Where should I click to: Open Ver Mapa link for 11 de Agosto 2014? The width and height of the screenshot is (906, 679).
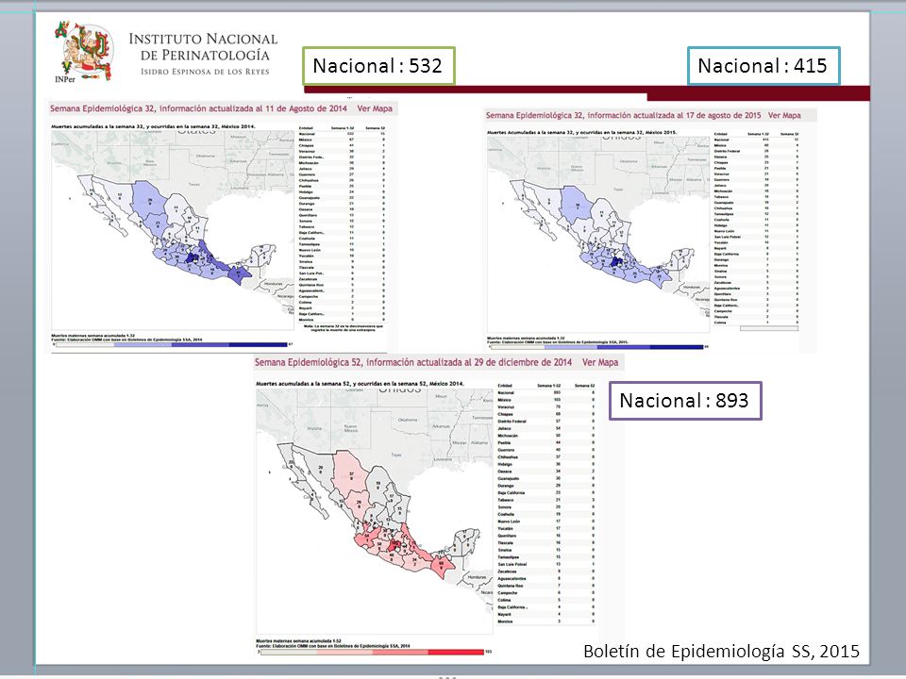(x=375, y=108)
